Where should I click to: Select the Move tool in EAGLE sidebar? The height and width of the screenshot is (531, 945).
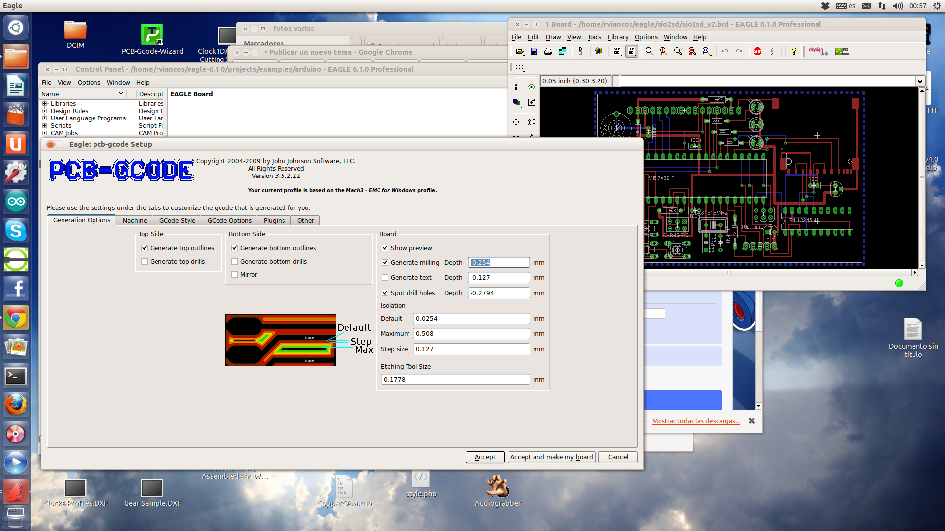(x=516, y=122)
